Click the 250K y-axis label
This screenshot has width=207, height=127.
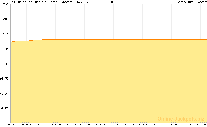tap(6, 4)
